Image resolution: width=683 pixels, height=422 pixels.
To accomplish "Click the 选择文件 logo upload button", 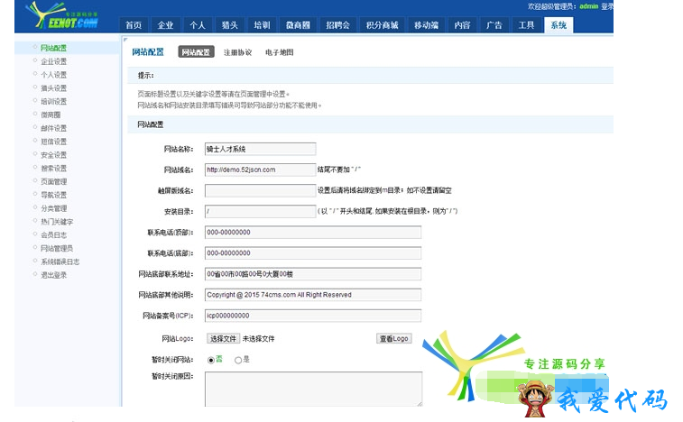I will (x=223, y=339).
